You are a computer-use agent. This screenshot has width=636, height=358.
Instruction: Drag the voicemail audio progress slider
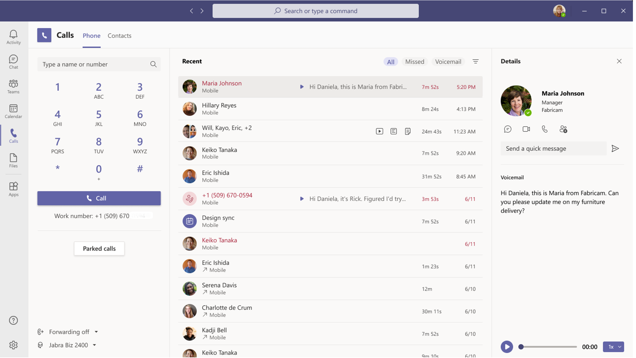(x=520, y=346)
